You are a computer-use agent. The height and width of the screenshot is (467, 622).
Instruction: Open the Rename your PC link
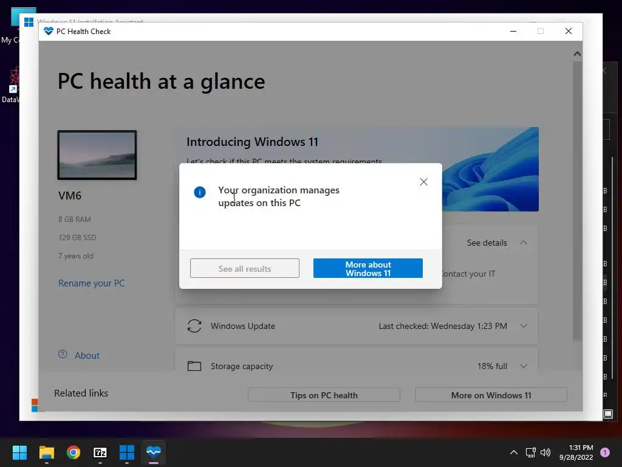point(92,283)
